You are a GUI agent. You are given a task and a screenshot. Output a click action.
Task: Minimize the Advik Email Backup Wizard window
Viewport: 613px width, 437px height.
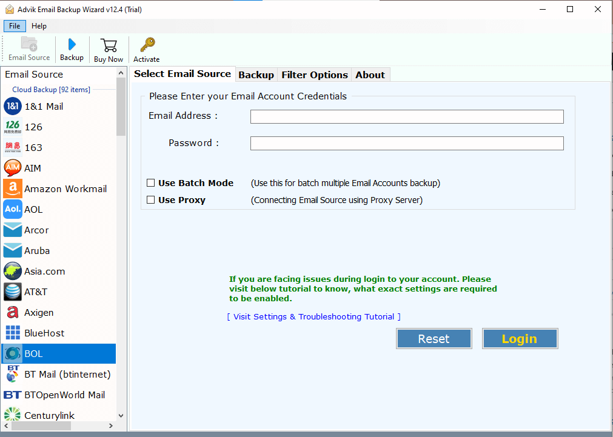click(543, 9)
